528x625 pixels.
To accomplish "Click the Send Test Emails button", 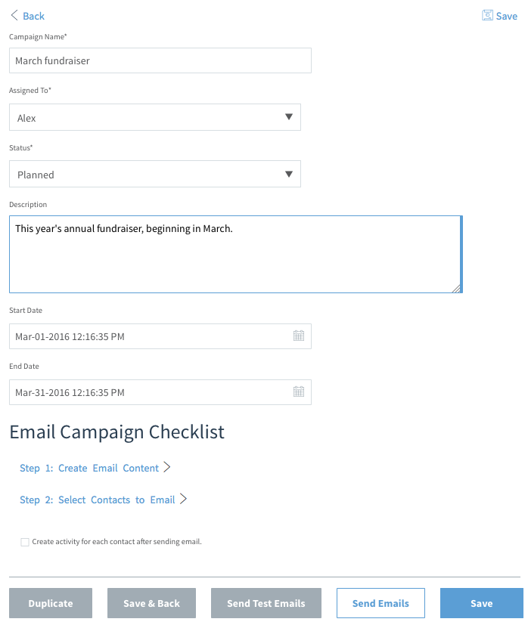I will (266, 603).
